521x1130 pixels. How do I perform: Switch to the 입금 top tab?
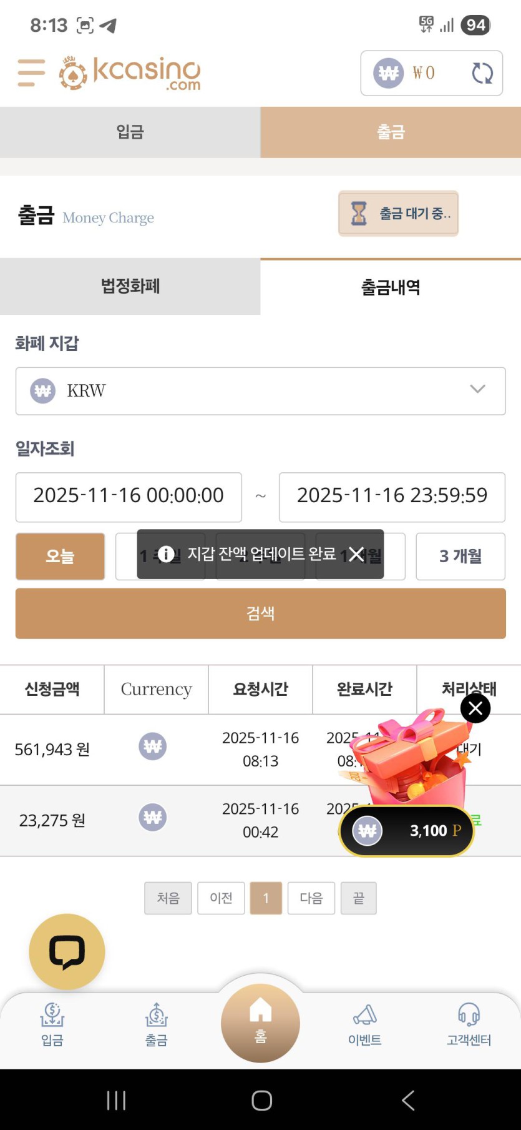coord(130,132)
